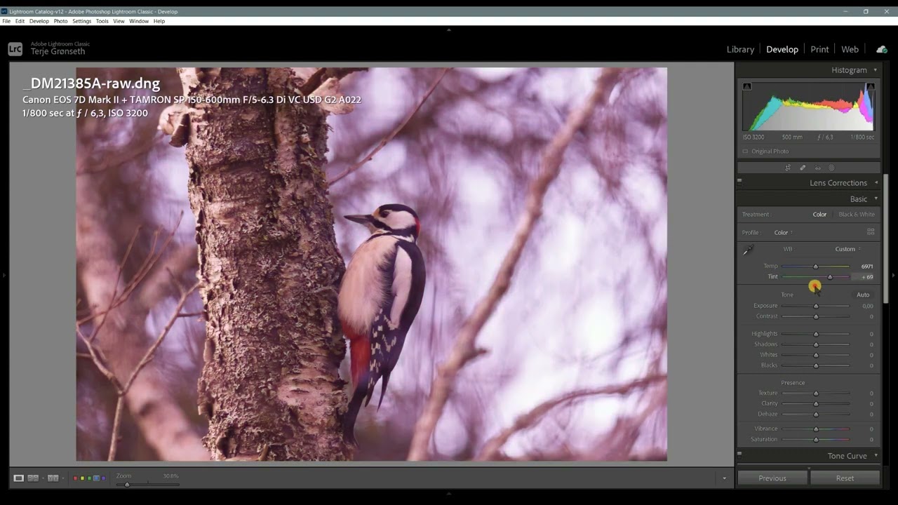Click the cloud sync status icon

(881, 49)
